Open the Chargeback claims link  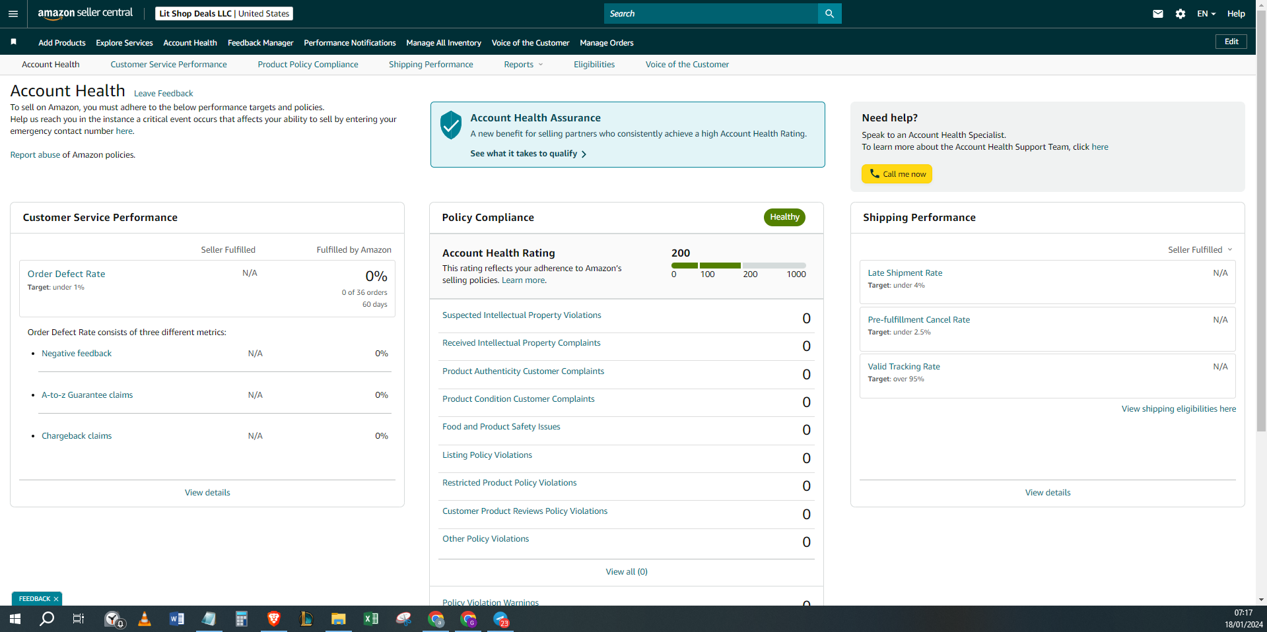coord(77,436)
